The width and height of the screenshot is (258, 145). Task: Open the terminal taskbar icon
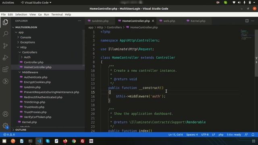click(x=30, y=141)
